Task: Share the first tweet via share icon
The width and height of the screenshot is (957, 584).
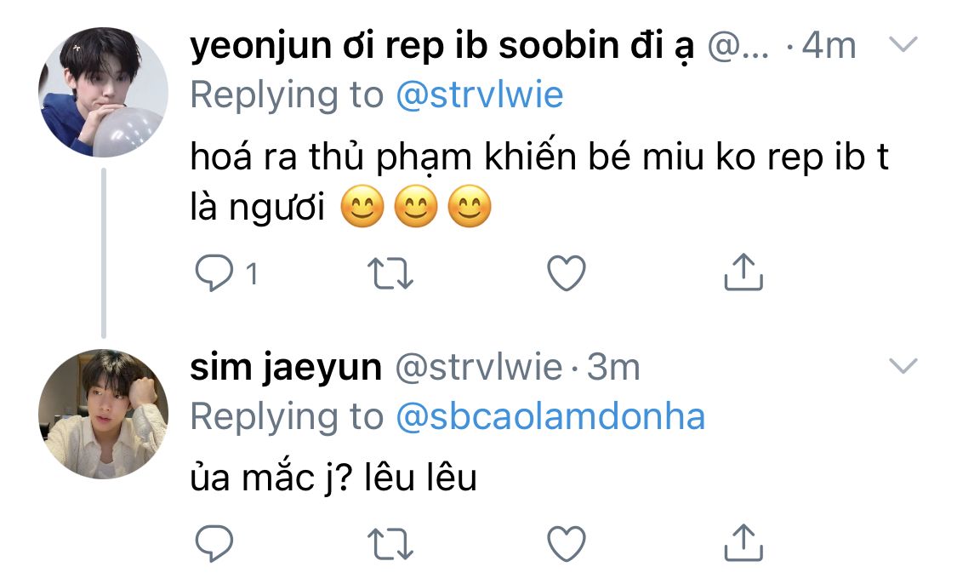Action: coord(743,272)
